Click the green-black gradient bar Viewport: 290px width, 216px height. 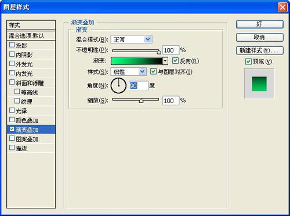coord(136,61)
